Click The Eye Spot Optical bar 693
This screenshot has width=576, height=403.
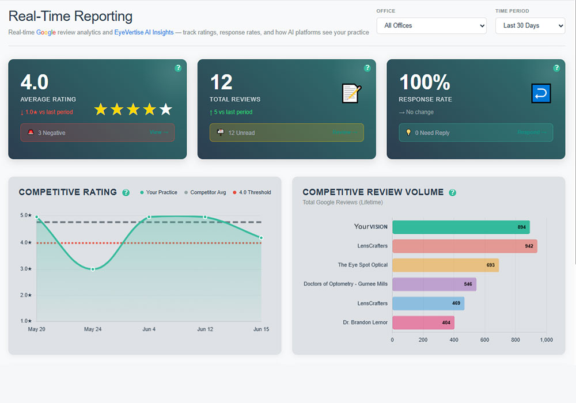[446, 265]
